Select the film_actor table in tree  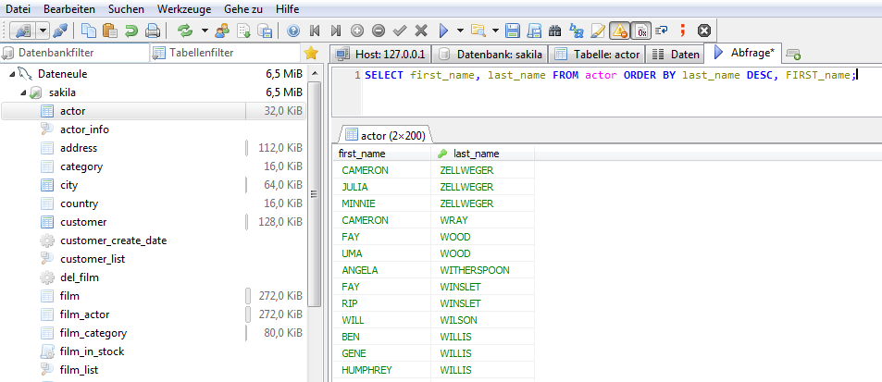[85, 314]
